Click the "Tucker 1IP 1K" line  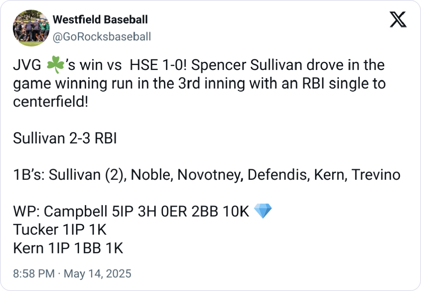60,230
